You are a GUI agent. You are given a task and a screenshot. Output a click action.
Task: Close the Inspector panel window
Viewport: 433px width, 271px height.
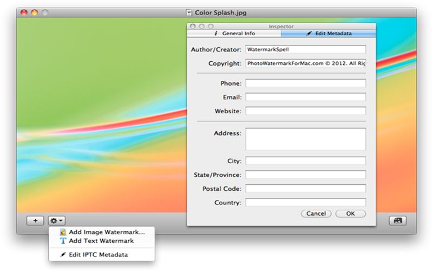click(x=193, y=26)
